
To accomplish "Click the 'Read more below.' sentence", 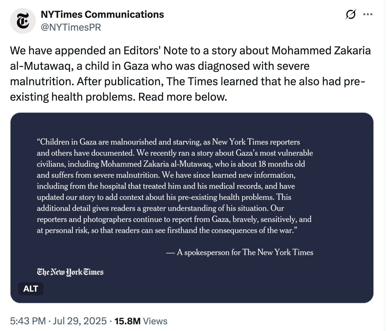I will (x=183, y=97).
